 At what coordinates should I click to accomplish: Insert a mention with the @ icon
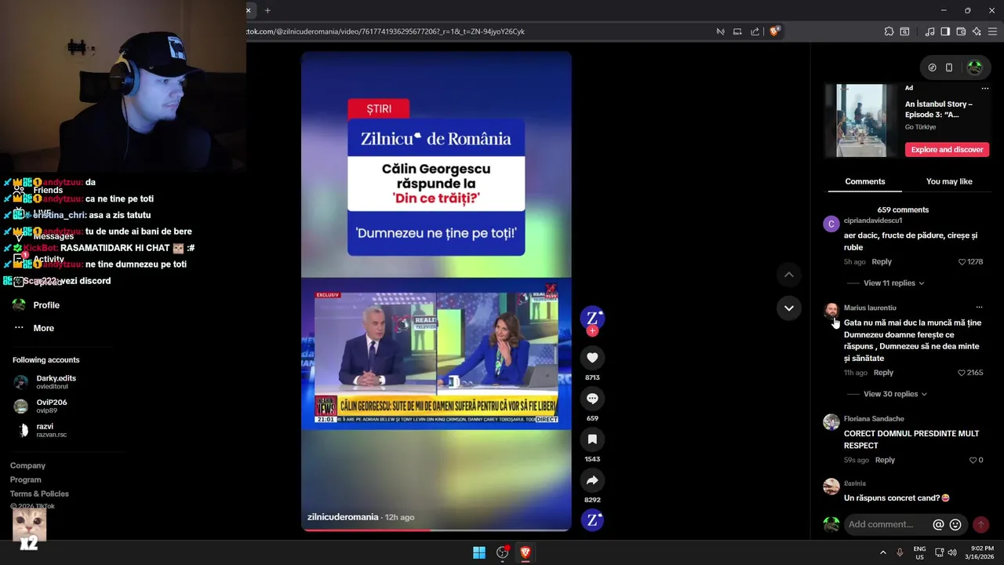[x=938, y=524]
